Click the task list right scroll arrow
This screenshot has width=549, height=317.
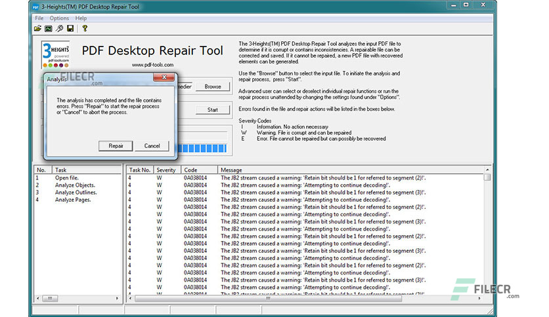[118, 299]
